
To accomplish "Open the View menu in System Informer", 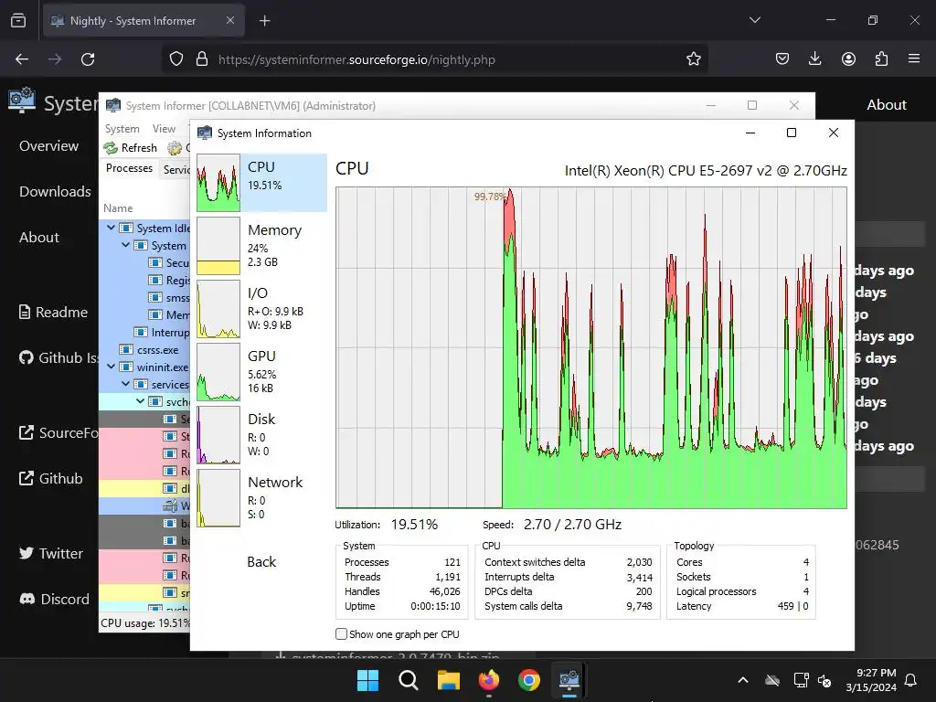I will click(164, 128).
